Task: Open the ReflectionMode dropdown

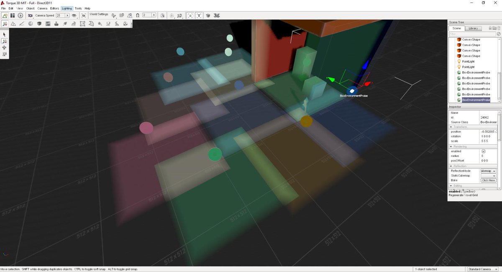Action: click(489, 171)
